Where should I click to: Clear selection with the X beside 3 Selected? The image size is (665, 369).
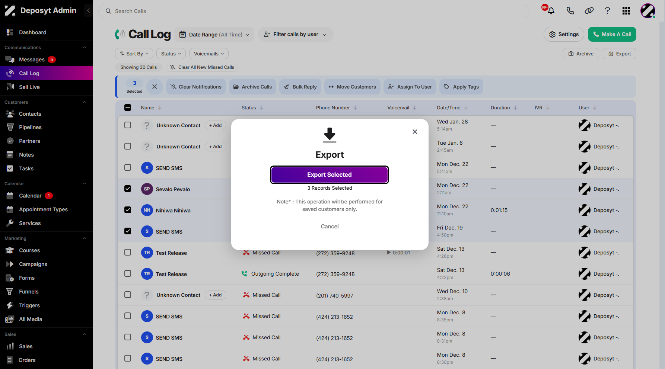pyautogui.click(x=155, y=87)
